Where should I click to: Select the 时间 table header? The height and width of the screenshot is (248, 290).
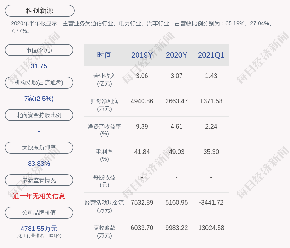(104, 55)
